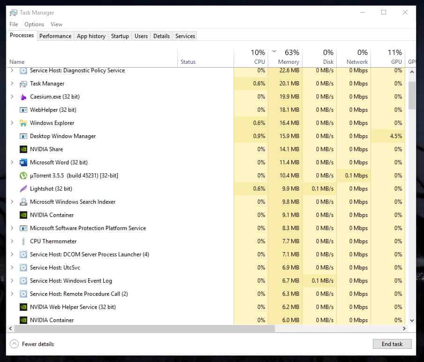
Task: Sort by the GPU column header
Action: coord(388,58)
